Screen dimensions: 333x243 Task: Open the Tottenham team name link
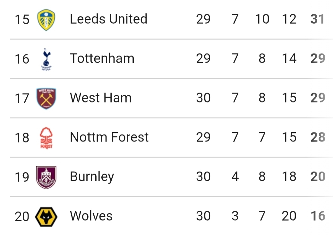click(102, 59)
